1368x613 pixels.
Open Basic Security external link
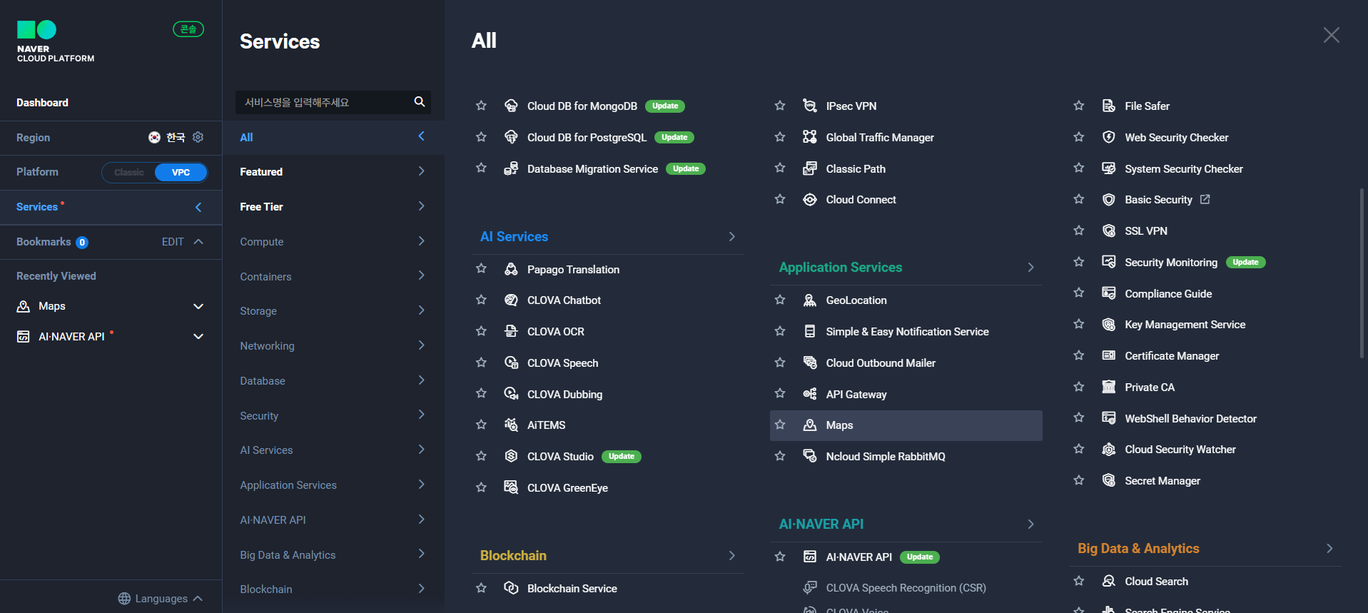click(1205, 199)
